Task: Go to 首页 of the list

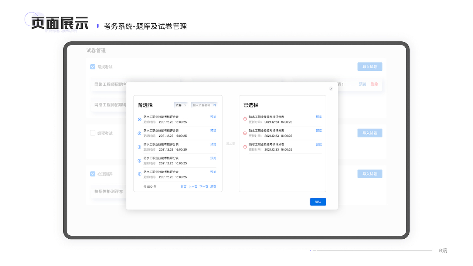Action: point(184,187)
